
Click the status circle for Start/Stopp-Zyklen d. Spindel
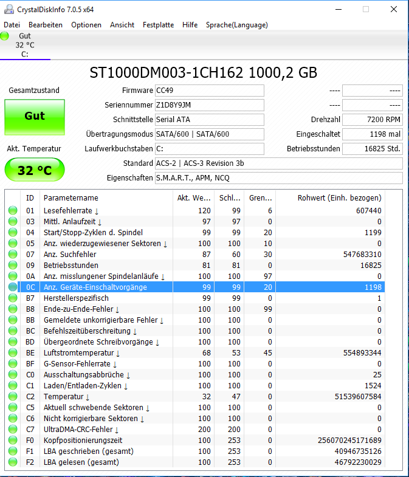point(13,232)
